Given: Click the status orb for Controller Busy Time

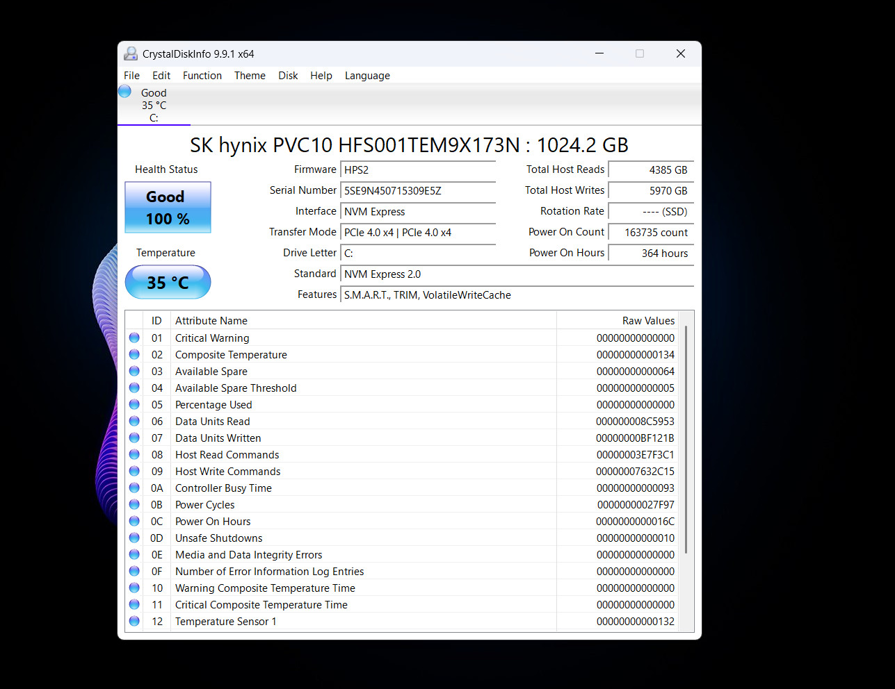Looking at the screenshot, I should pyautogui.click(x=134, y=488).
